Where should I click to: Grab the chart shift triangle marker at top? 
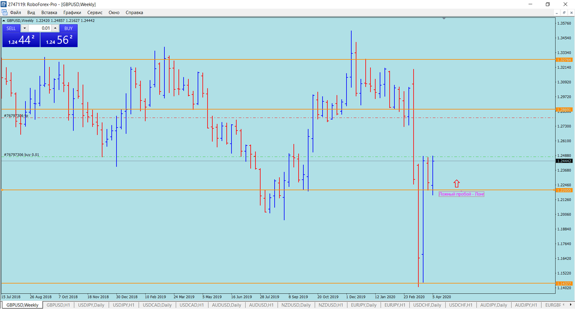pos(444,19)
